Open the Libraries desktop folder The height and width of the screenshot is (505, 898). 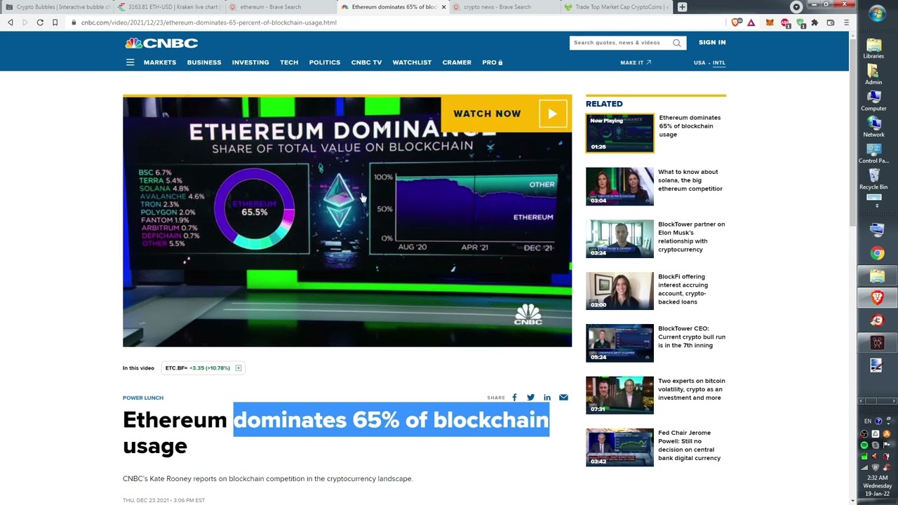(x=873, y=48)
